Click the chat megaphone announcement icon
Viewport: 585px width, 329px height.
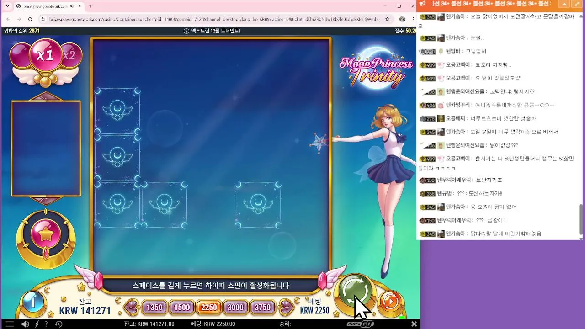click(423, 4)
